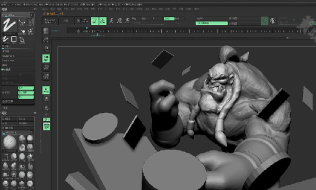
Task: Toggle the first green button in vertical shelf
Action: (46, 58)
